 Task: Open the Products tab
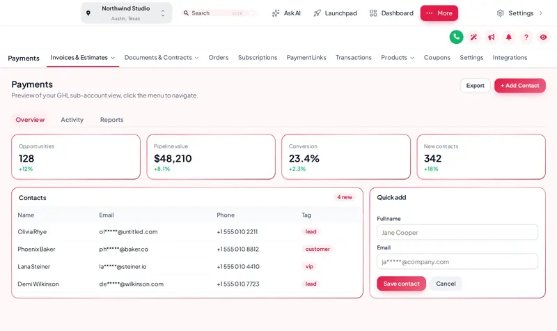tap(398, 58)
